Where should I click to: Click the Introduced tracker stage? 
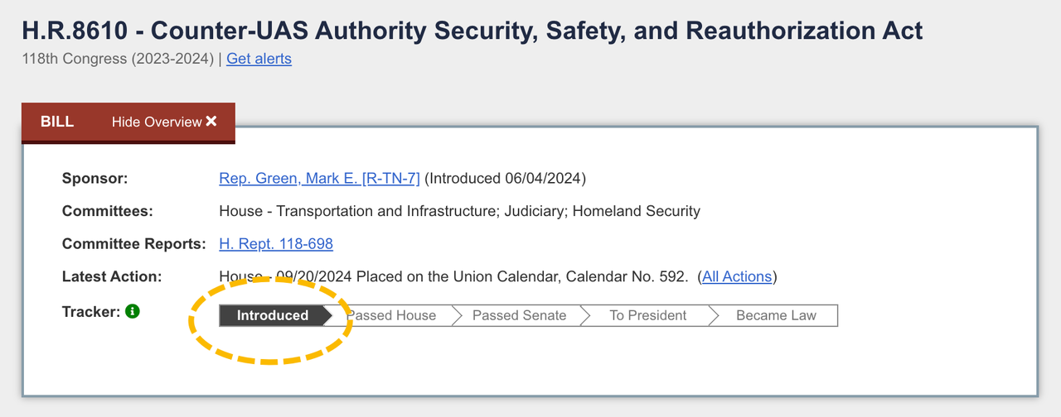pos(272,315)
